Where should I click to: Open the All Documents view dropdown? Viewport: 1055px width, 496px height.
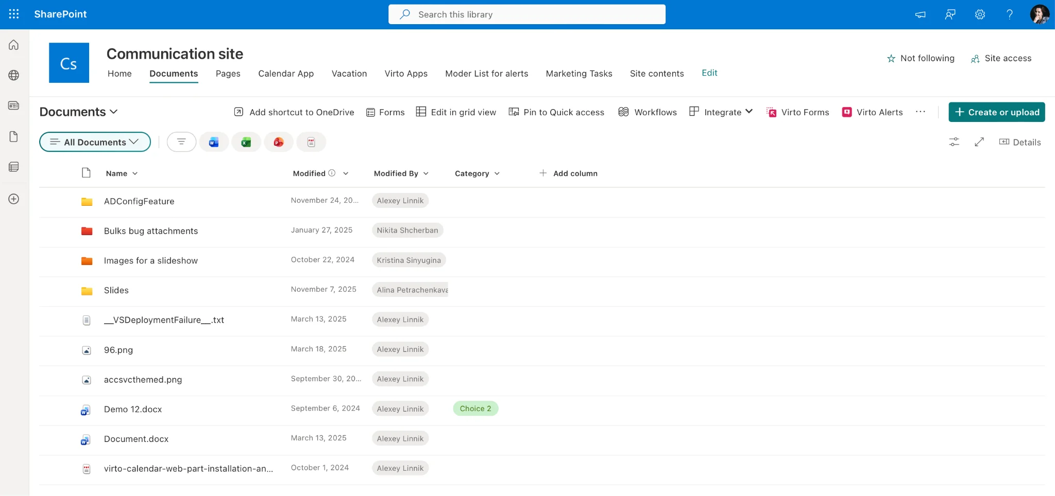95,142
